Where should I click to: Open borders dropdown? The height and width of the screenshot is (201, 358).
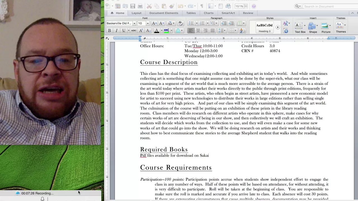click(232, 30)
